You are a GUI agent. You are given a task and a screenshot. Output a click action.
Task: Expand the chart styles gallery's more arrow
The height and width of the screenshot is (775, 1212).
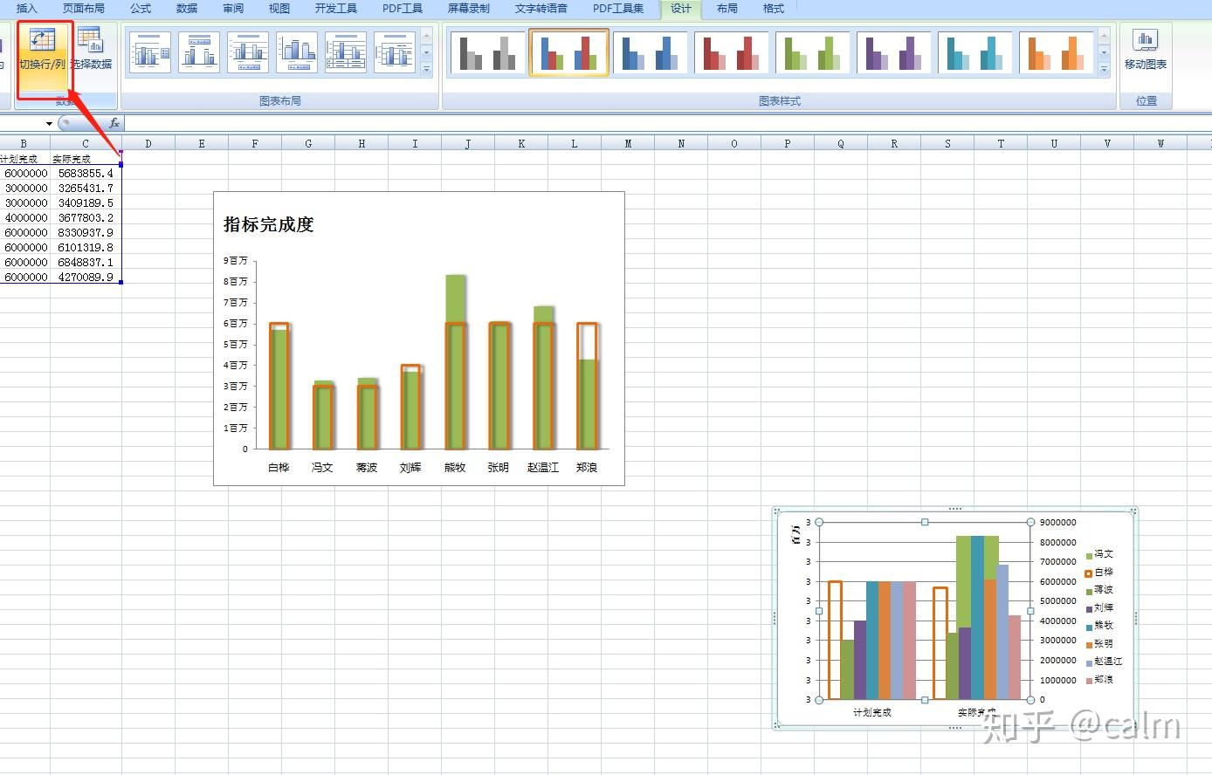pyautogui.click(x=1105, y=68)
